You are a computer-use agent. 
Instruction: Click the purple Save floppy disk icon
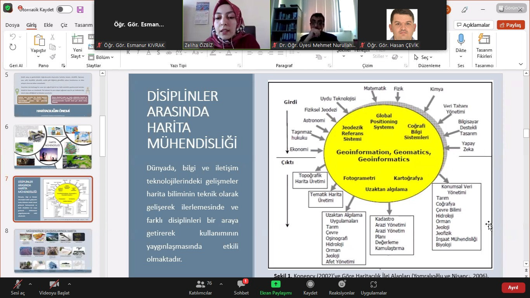point(80,10)
